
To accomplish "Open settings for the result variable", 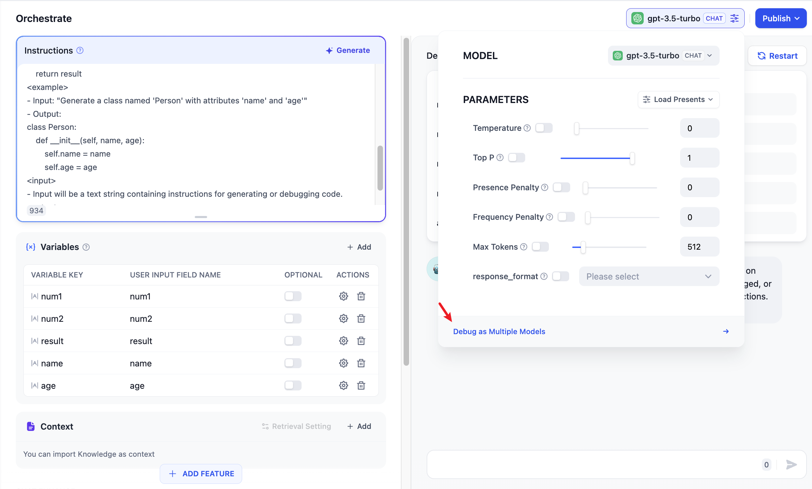I will [x=343, y=341].
